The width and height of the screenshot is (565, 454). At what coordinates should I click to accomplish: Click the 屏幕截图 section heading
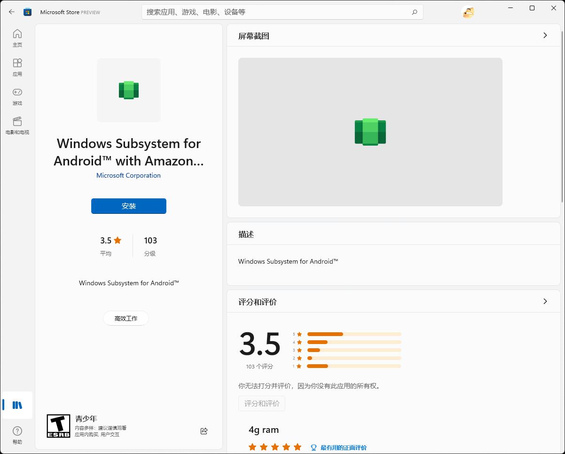point(254,36)
